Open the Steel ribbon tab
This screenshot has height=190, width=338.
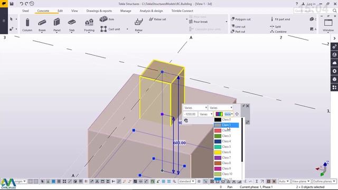pyautogui.click(x=25, y=11)
